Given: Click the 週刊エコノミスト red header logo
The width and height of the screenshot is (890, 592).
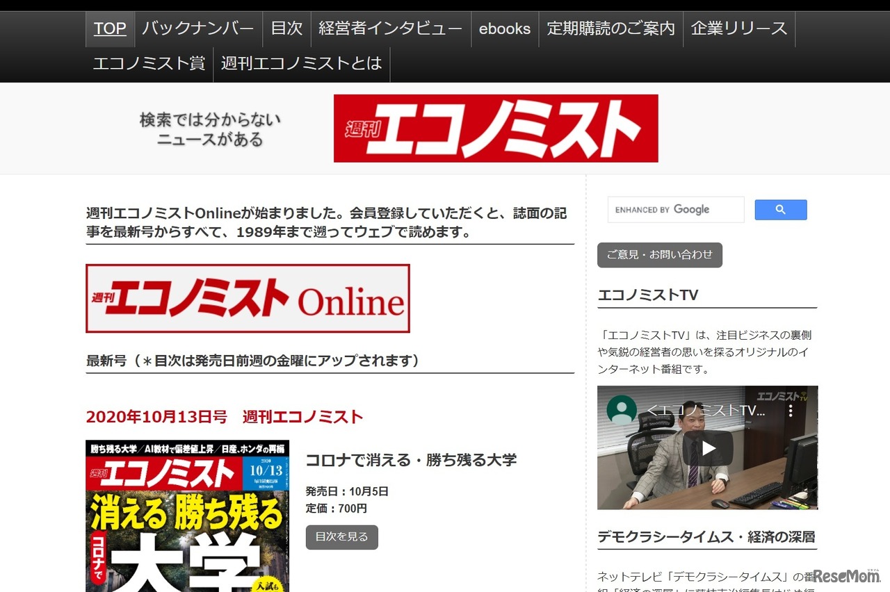Looking at the screenshot, I should click(x=496, y=129).
